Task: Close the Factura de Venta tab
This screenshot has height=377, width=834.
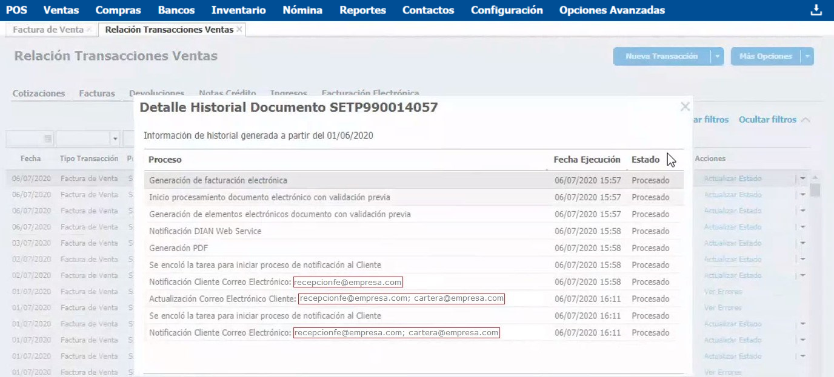Action: [89, 30]
